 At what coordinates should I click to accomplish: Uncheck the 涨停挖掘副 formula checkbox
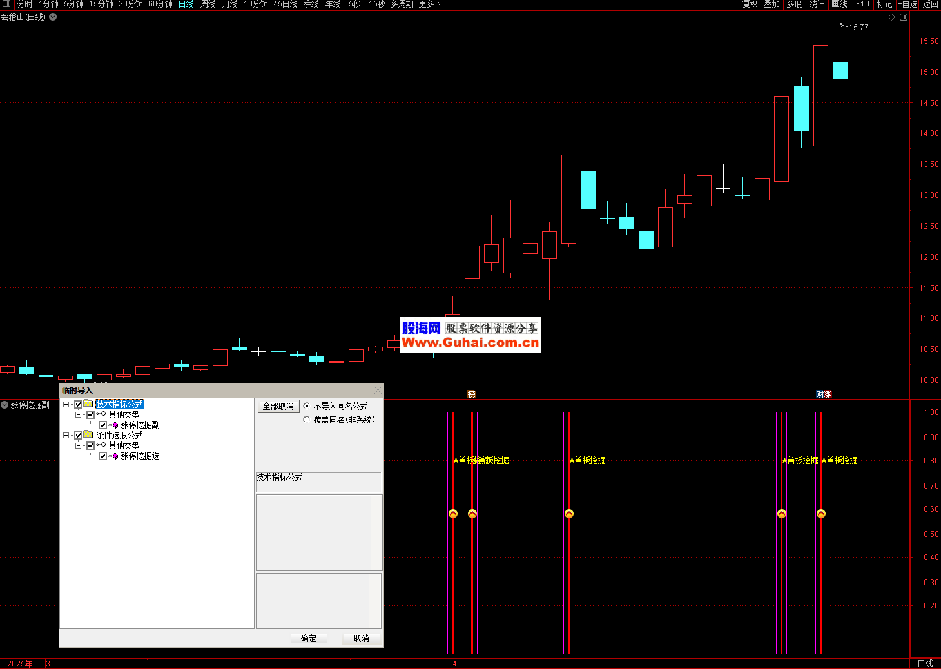coord(103,425)
